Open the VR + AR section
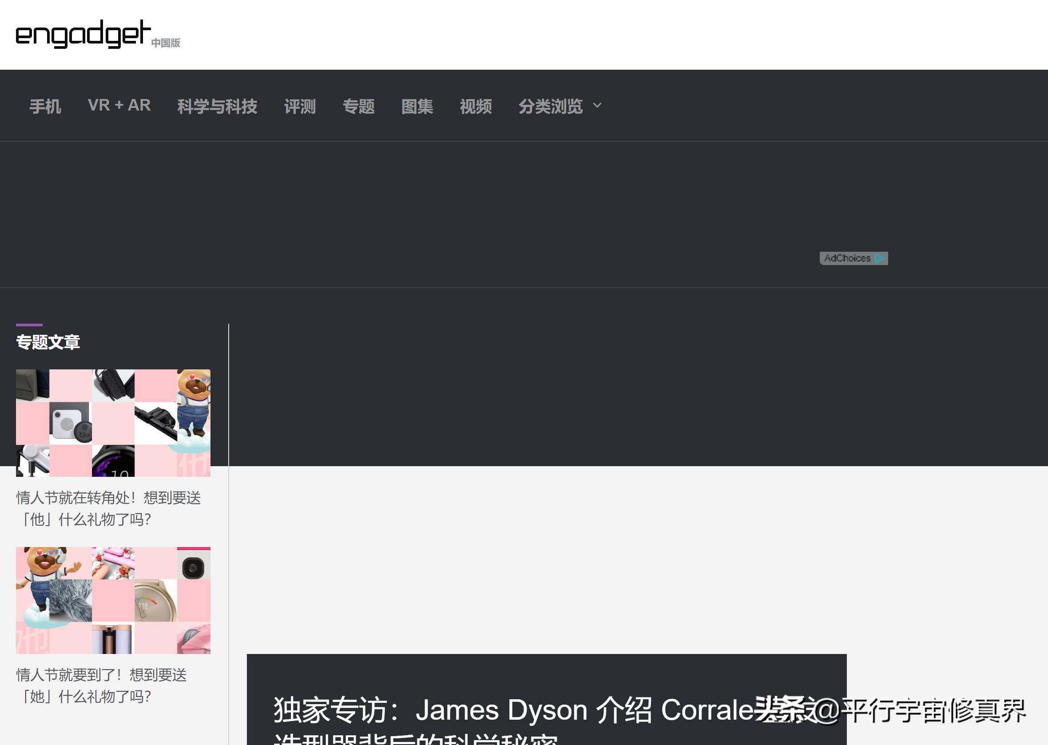The width and height of the screenshot is (1048, 745). tap(119, 106)
